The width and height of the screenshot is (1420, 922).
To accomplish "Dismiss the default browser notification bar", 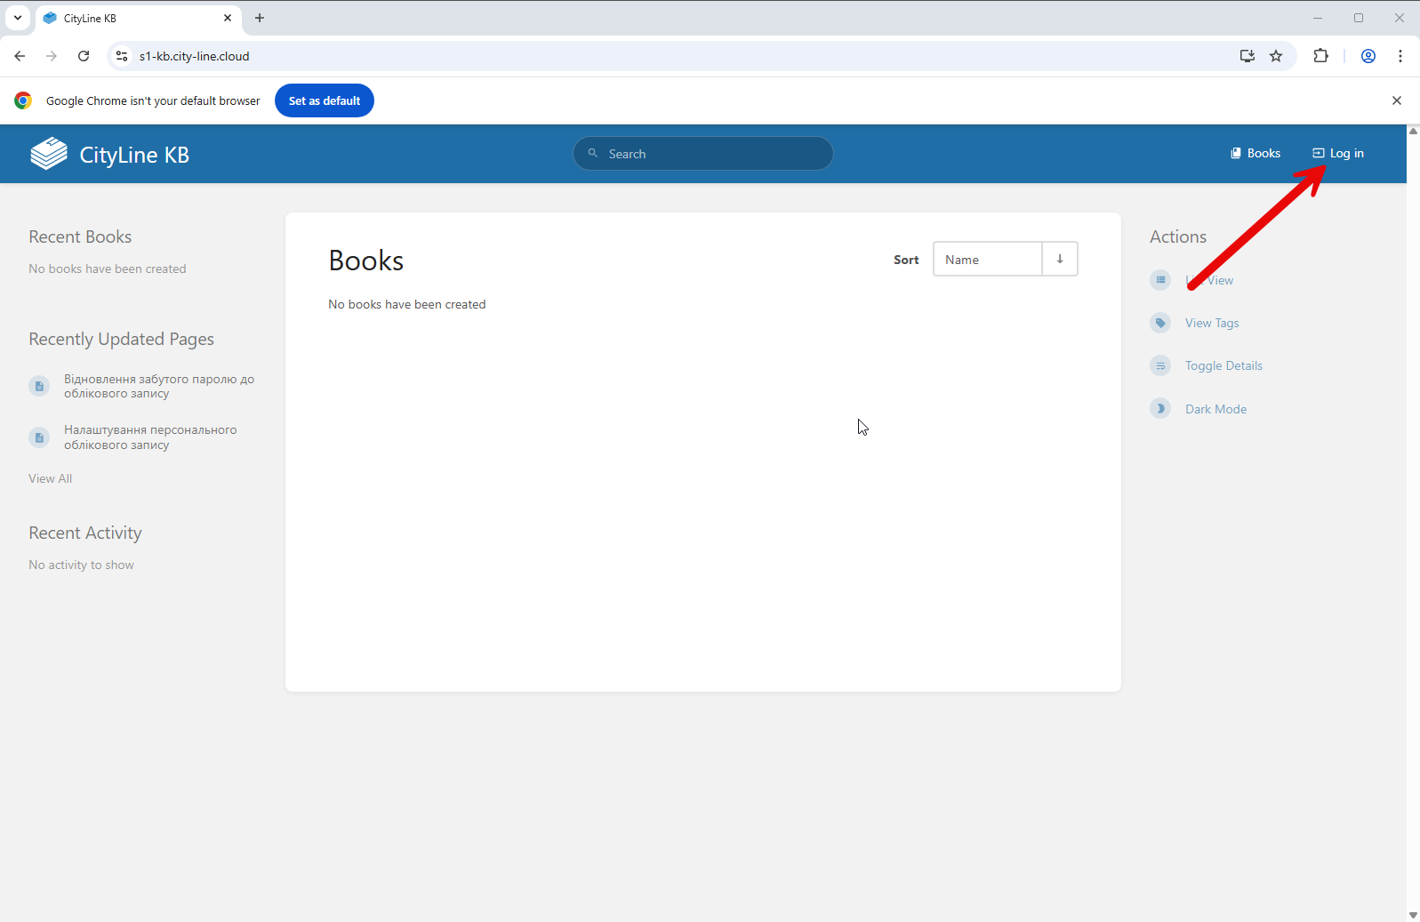I will (x=1396, y=100).
